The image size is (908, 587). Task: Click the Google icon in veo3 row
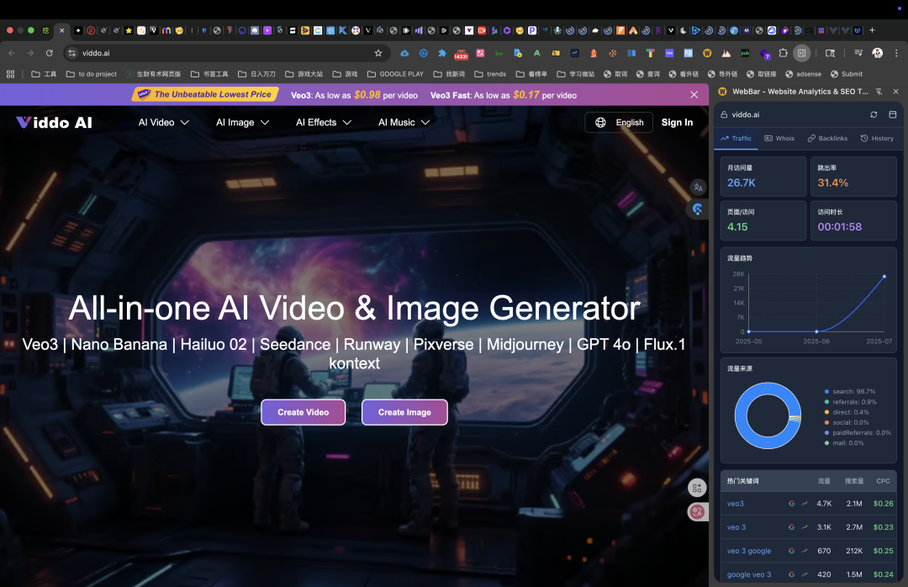point(791,504)
